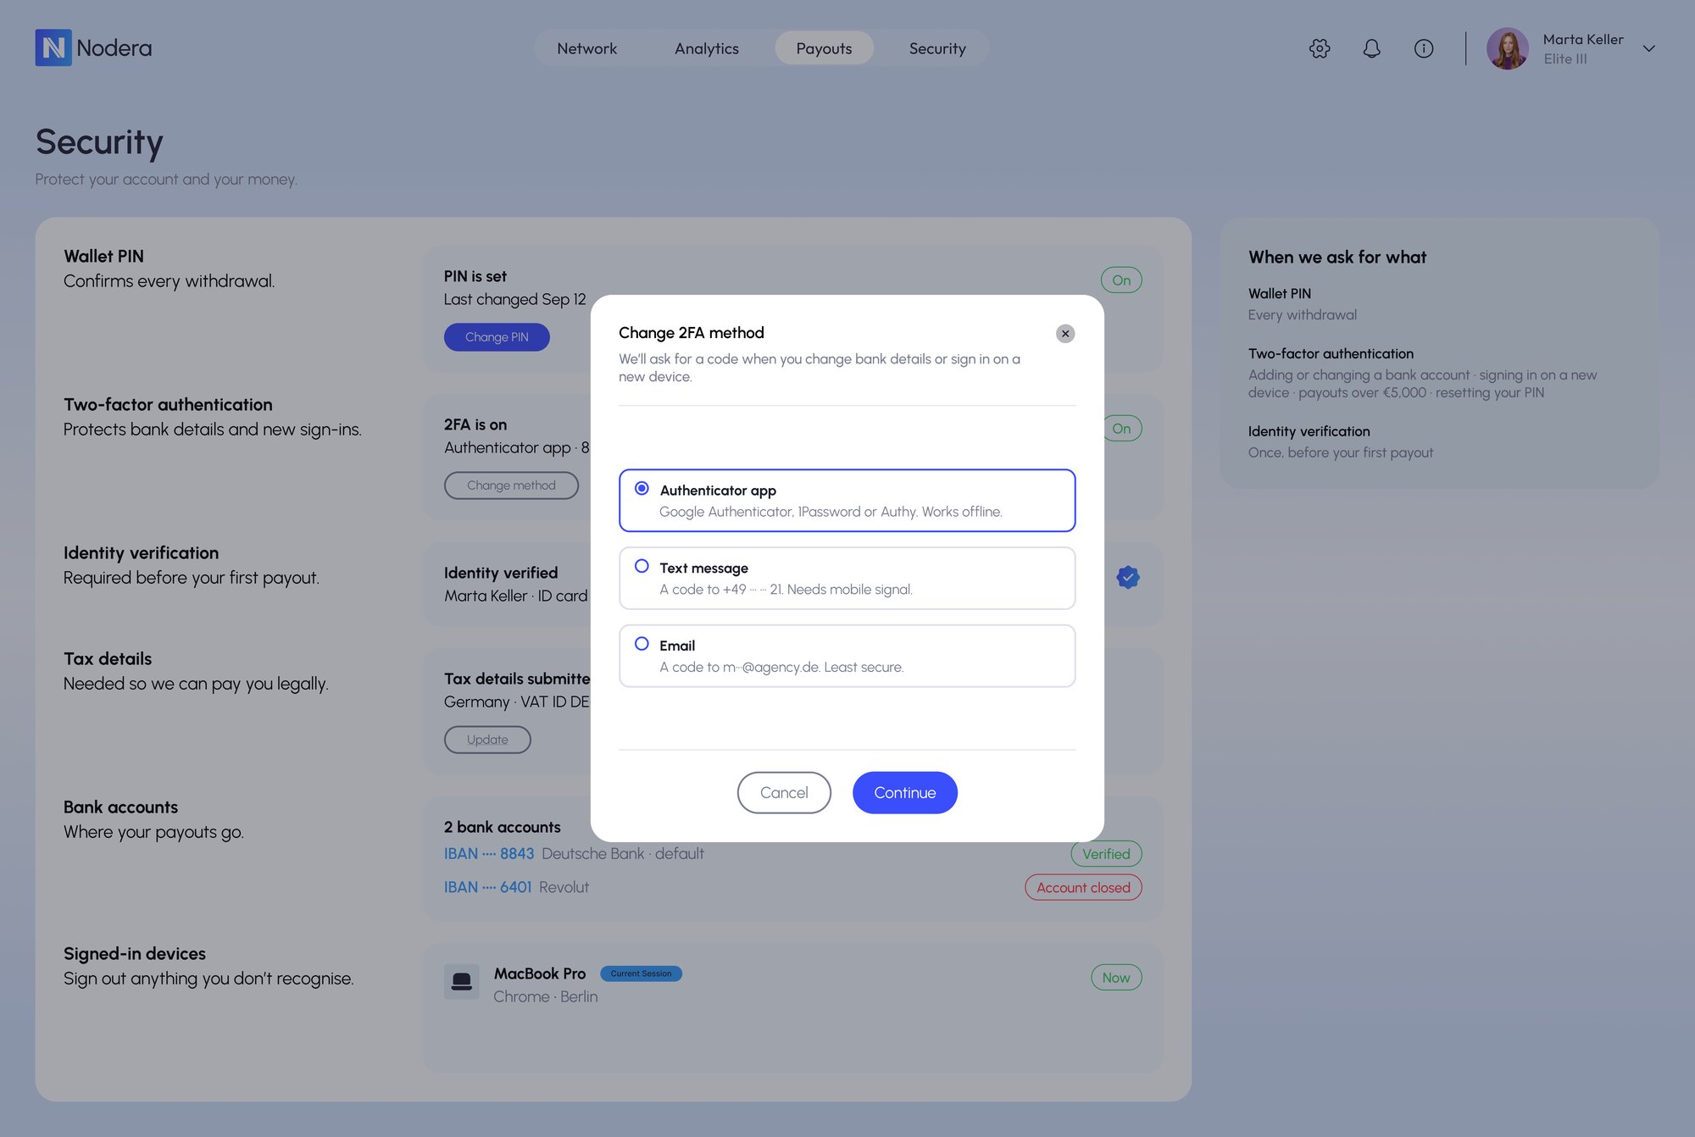This screenshot has height=1137, width=1695.
Task: Click the Now device status badge
Action: [x=1116, y=977]
